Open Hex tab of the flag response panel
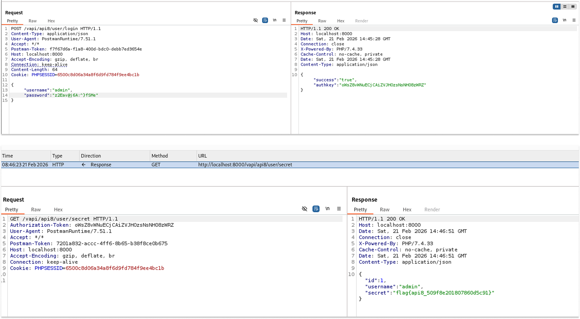 click(x=407, y=209)
